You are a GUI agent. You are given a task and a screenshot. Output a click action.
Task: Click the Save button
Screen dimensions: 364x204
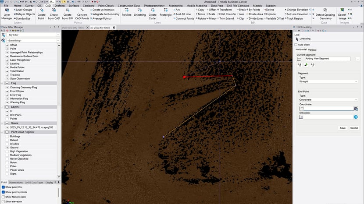pos(343,128)
